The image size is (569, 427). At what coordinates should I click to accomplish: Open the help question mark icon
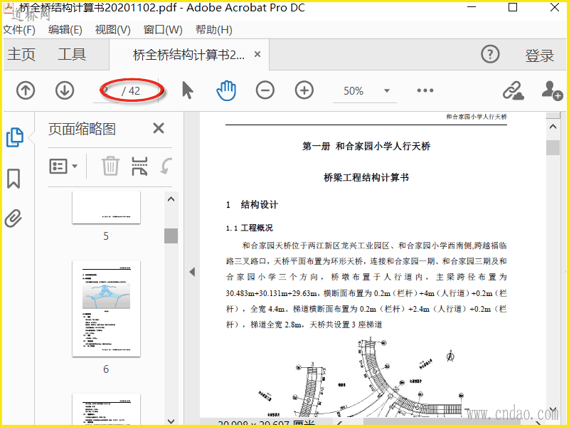click(490, 55)
